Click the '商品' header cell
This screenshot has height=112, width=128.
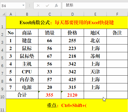point(27,33)
